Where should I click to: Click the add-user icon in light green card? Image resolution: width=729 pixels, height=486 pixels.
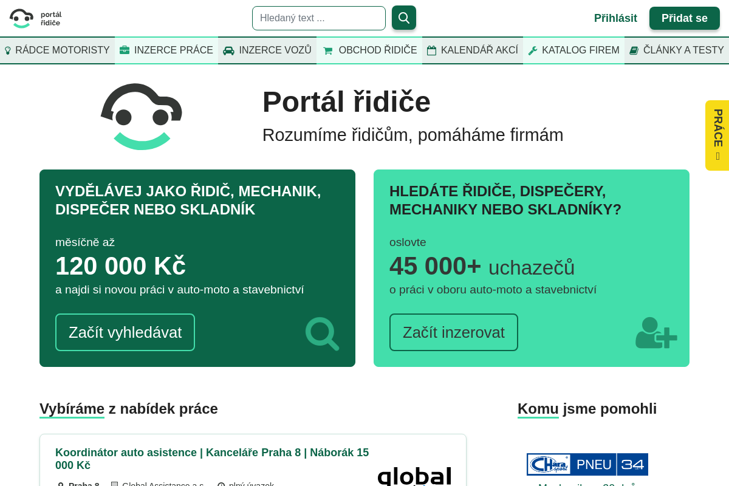pos(656,333)
